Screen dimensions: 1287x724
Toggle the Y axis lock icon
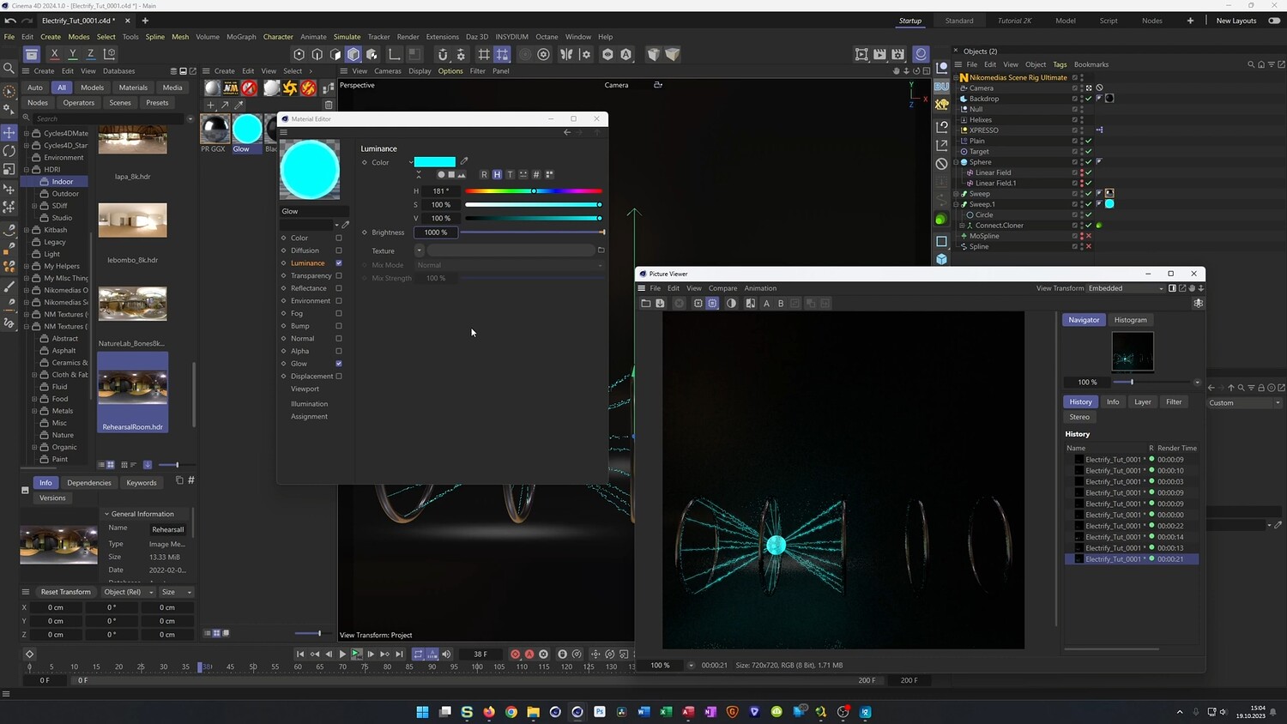coord(72,54)
